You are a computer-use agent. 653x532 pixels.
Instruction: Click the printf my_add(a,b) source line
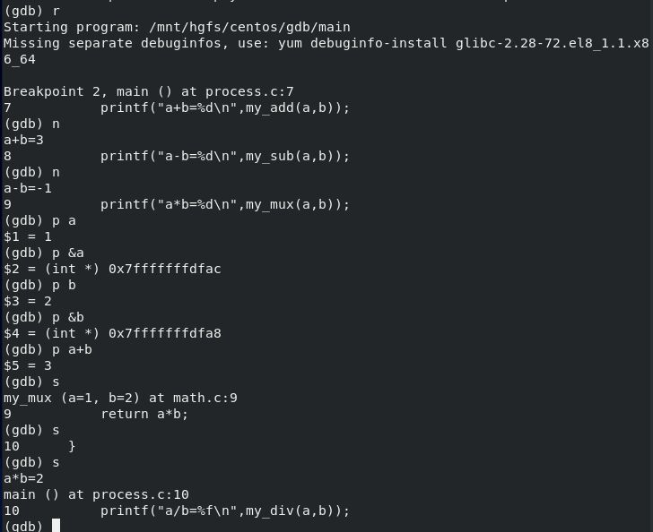point(177,107)
